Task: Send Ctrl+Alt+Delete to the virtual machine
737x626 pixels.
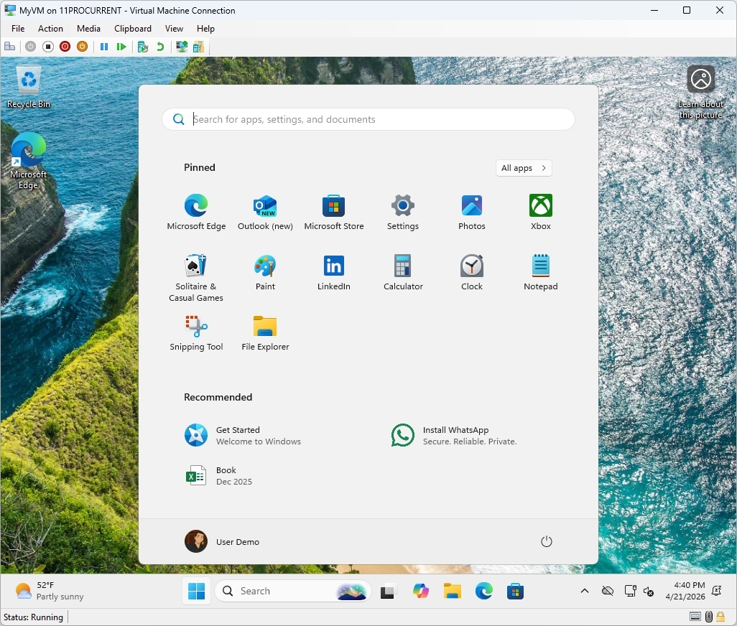Action: click(10, 47)
